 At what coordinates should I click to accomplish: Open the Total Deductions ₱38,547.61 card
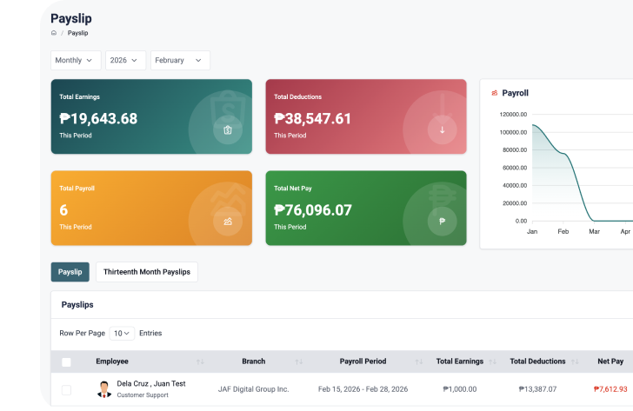(366, 116)
